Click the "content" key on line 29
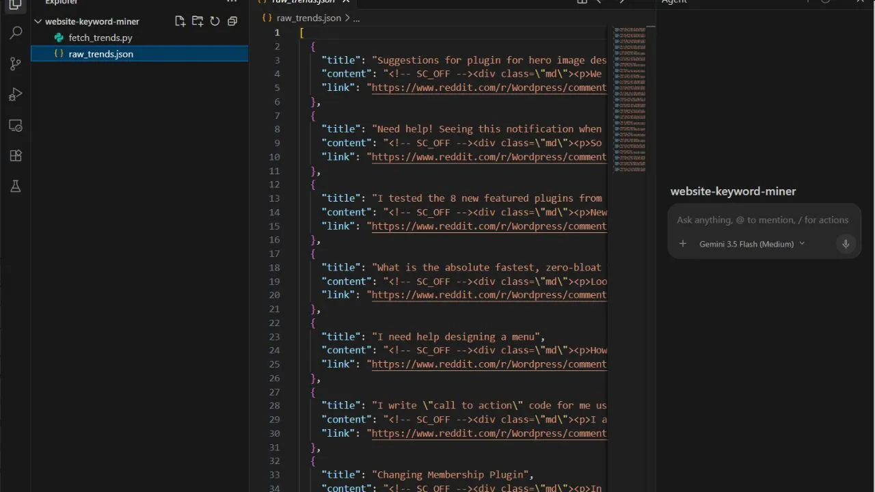Viewport: 875px width, 492px height. click(347, 419)
